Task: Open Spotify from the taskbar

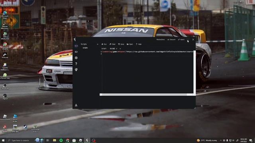Action: [61, 140]
